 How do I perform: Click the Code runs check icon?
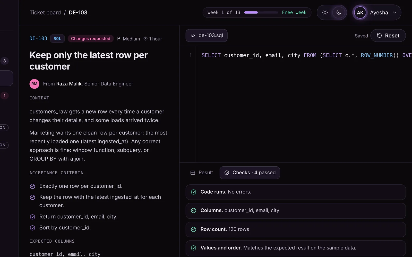[194, 192]
